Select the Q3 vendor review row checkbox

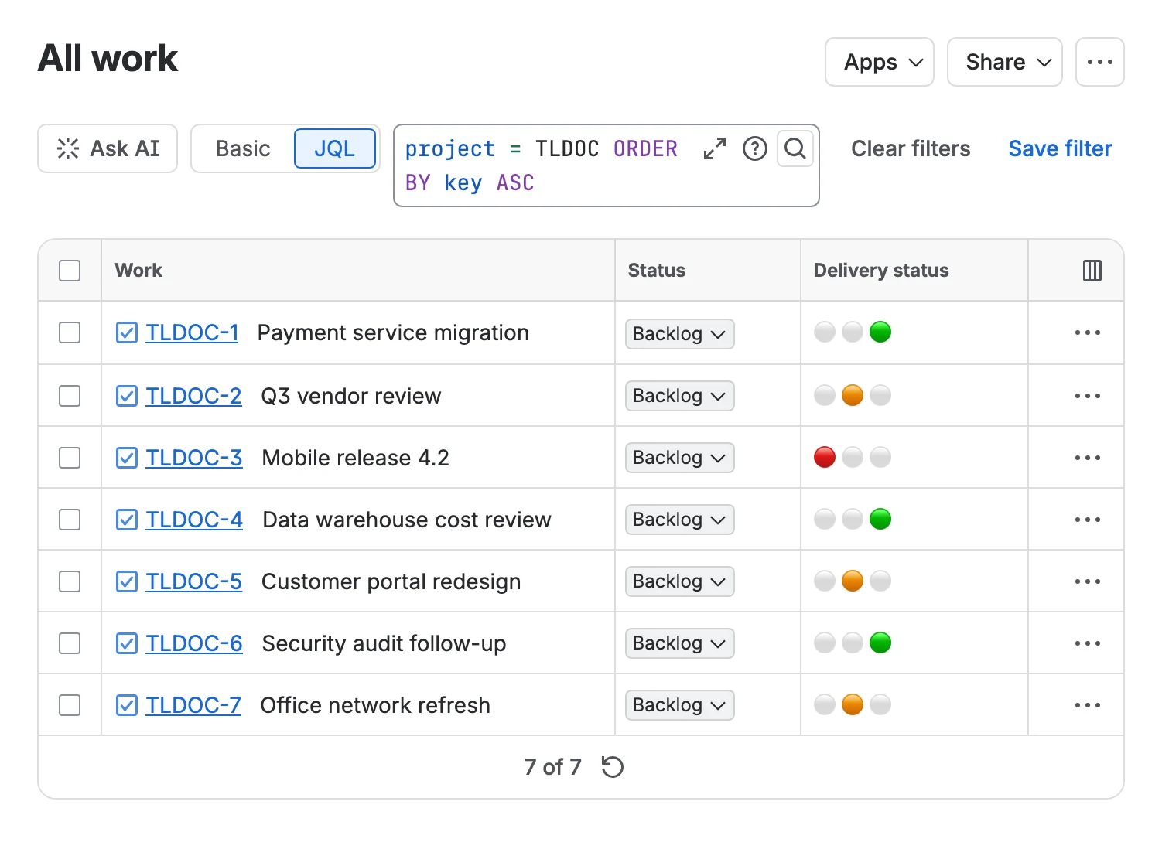tap(70, 396)
